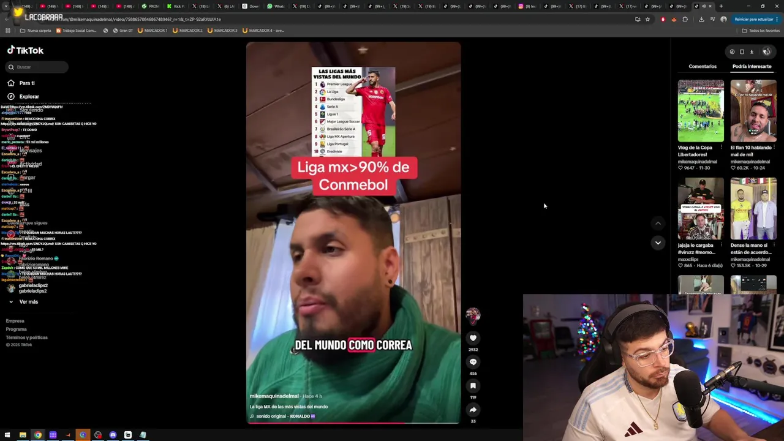
Task: Click the TikTok logo
Action: point(25,50)
